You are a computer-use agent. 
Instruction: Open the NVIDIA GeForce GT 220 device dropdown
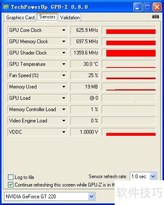pos(92,197)
